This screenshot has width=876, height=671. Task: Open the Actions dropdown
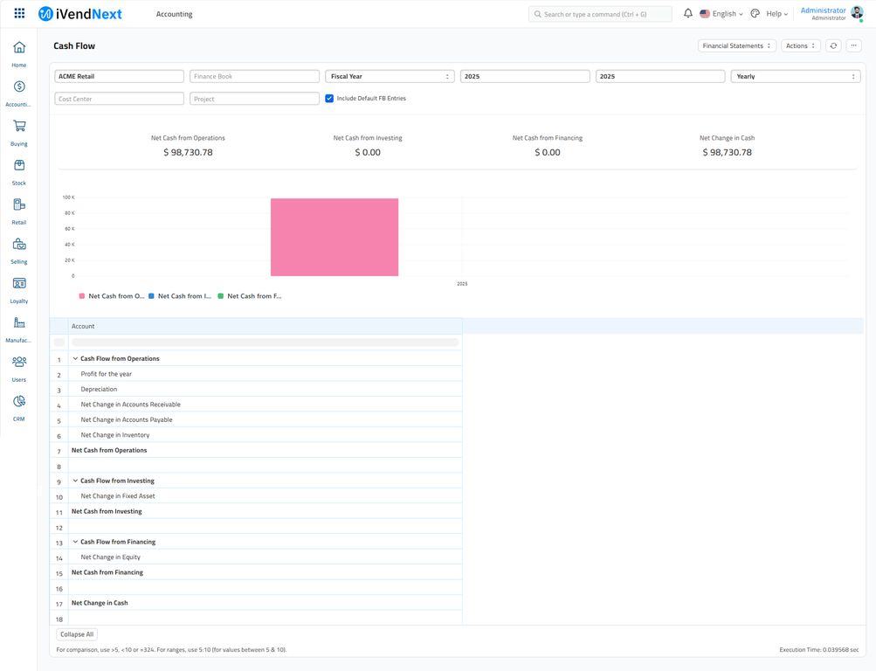click(x=801, y=45)
